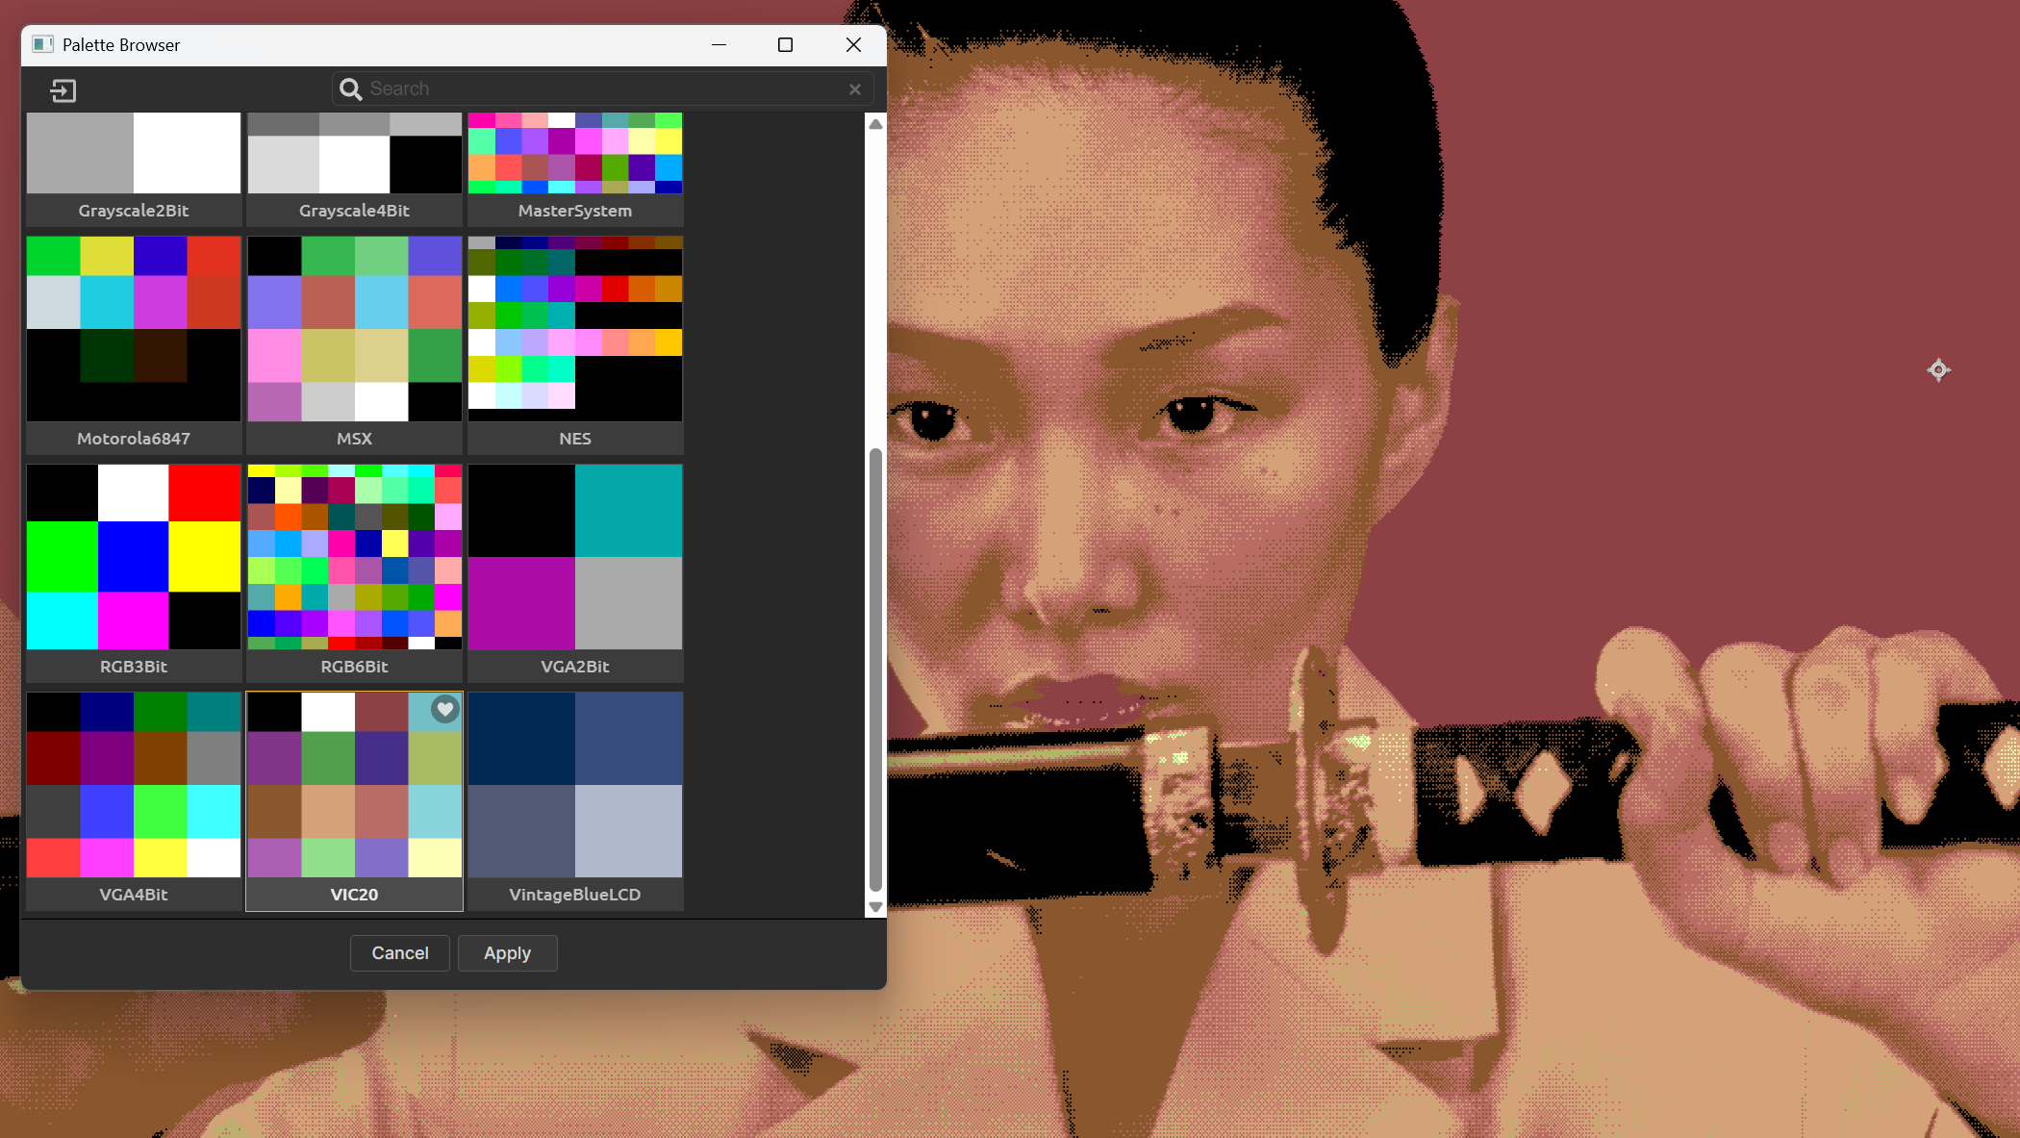The height and width of the screenshot is (1138, 2020).
Task: Select the Motorola6847 palette
Action: [134, 329]
